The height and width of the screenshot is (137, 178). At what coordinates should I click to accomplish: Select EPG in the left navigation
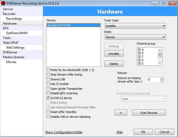click(6, 28)
